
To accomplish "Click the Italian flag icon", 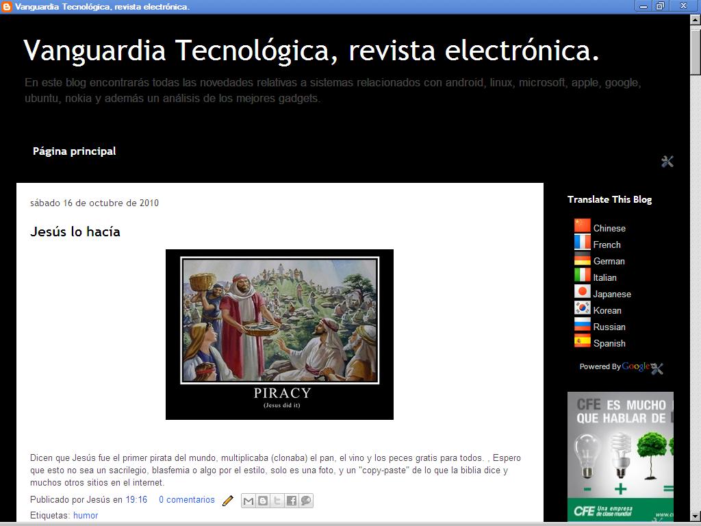I will tap(582, 275).
